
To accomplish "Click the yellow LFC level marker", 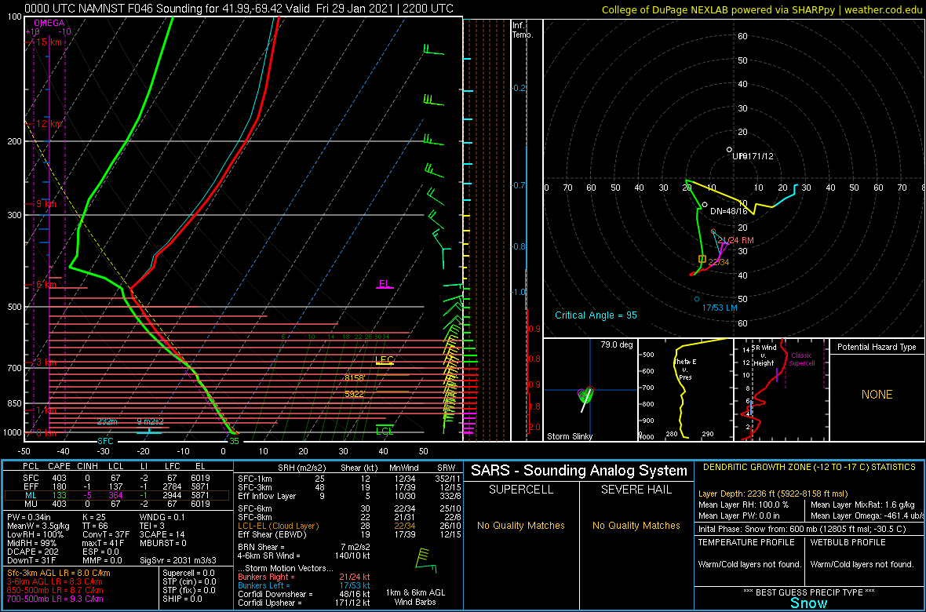I will coord(385,360).
